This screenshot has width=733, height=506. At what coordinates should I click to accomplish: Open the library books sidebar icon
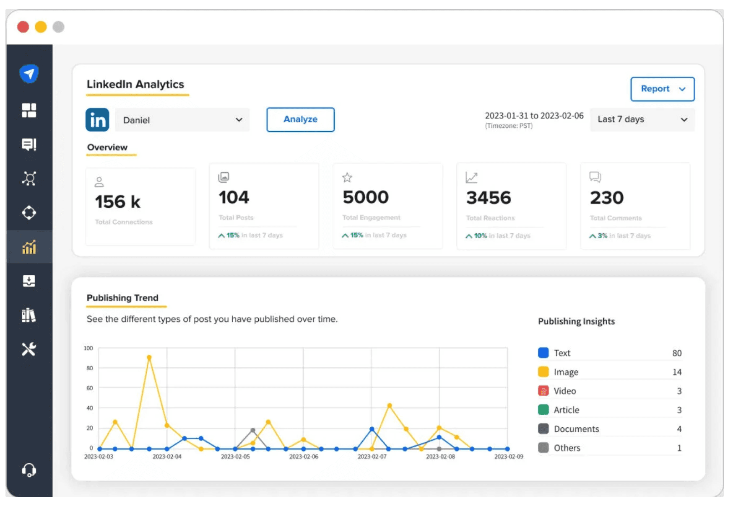point(29,315)
